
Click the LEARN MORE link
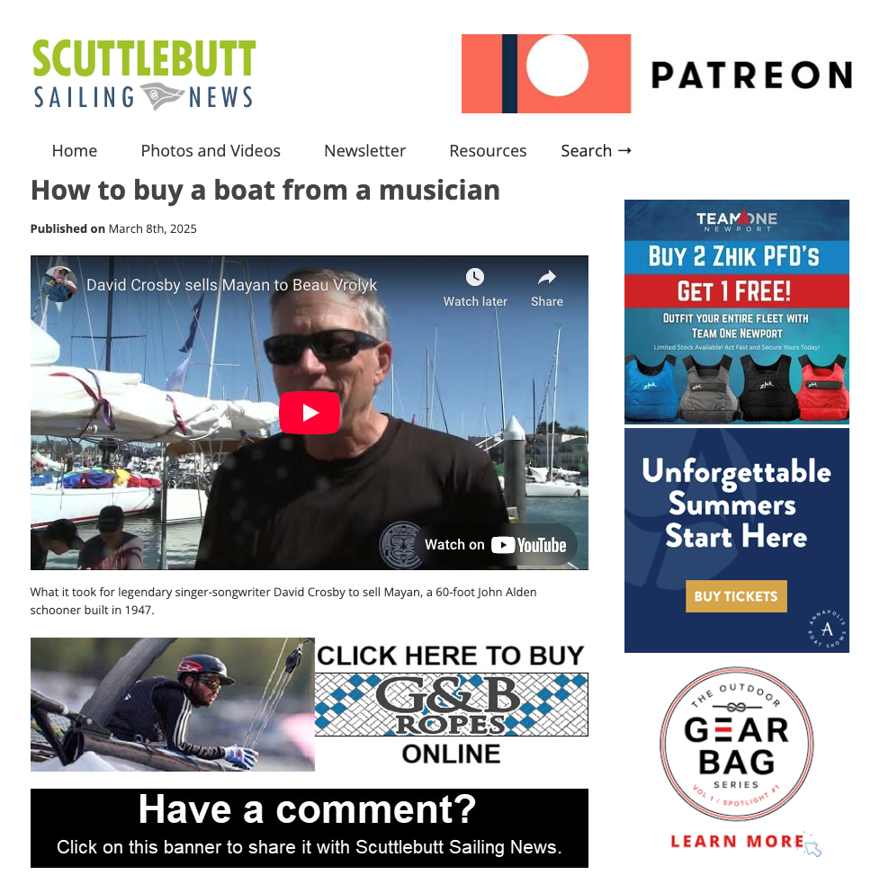tap(738, 841)
